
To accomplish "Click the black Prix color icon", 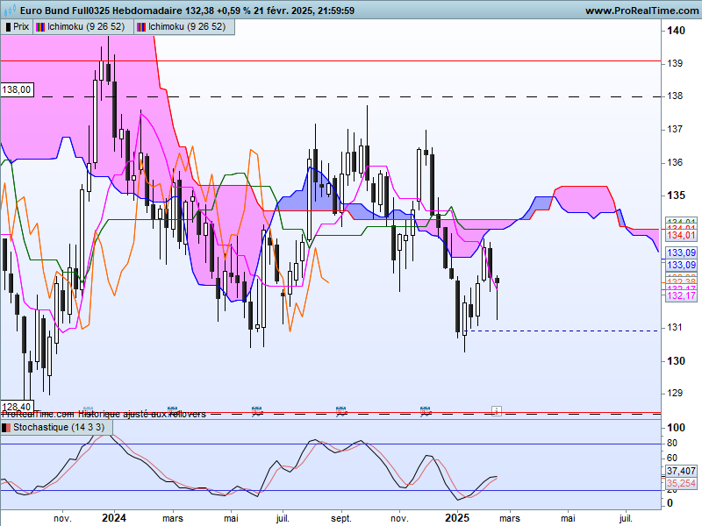I will pos(8,27).
